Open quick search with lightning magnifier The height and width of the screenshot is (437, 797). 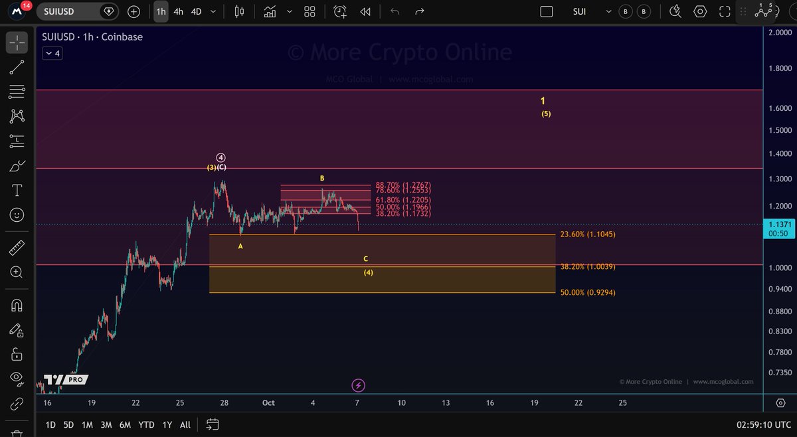click(675, 11)
